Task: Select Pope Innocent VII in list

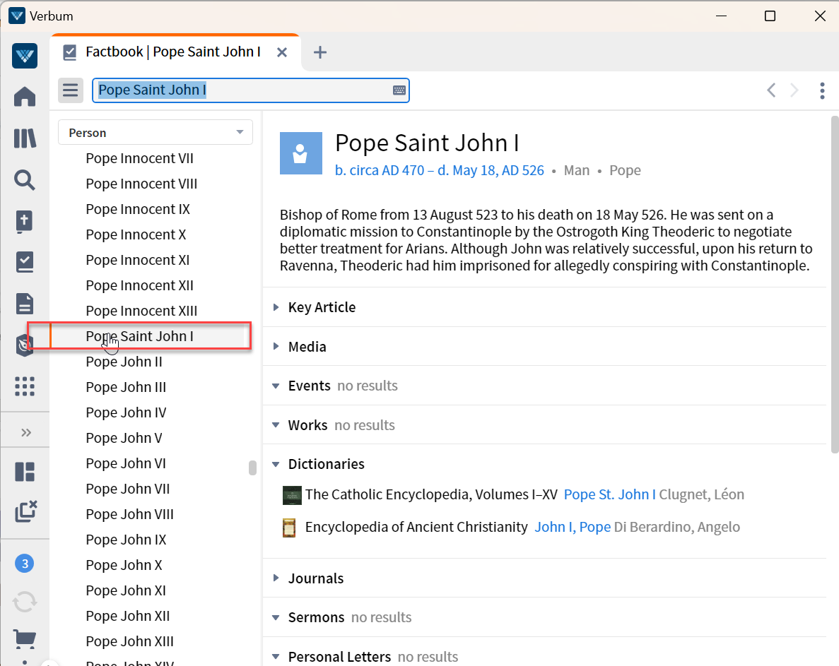Action: pyautogui.click(x=140, y=158)
